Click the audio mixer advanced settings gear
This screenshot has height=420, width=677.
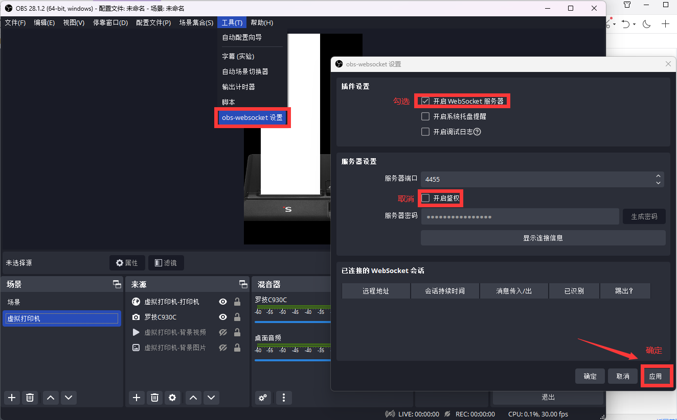coord(263,398)
